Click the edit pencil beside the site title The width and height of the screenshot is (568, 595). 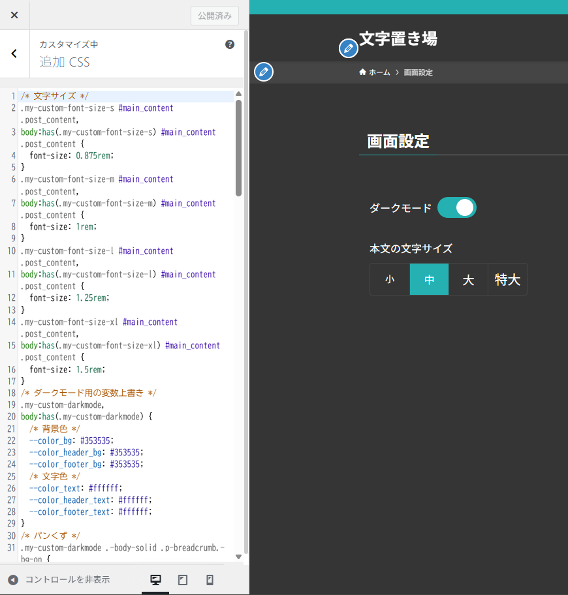pos(349,48)
